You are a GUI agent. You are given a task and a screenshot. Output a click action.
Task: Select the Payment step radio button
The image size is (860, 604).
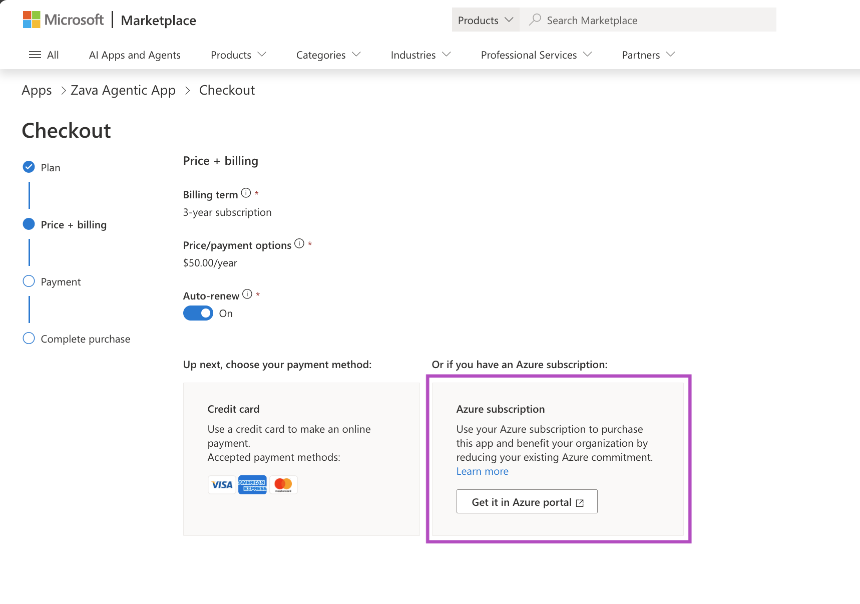(29, 281)
